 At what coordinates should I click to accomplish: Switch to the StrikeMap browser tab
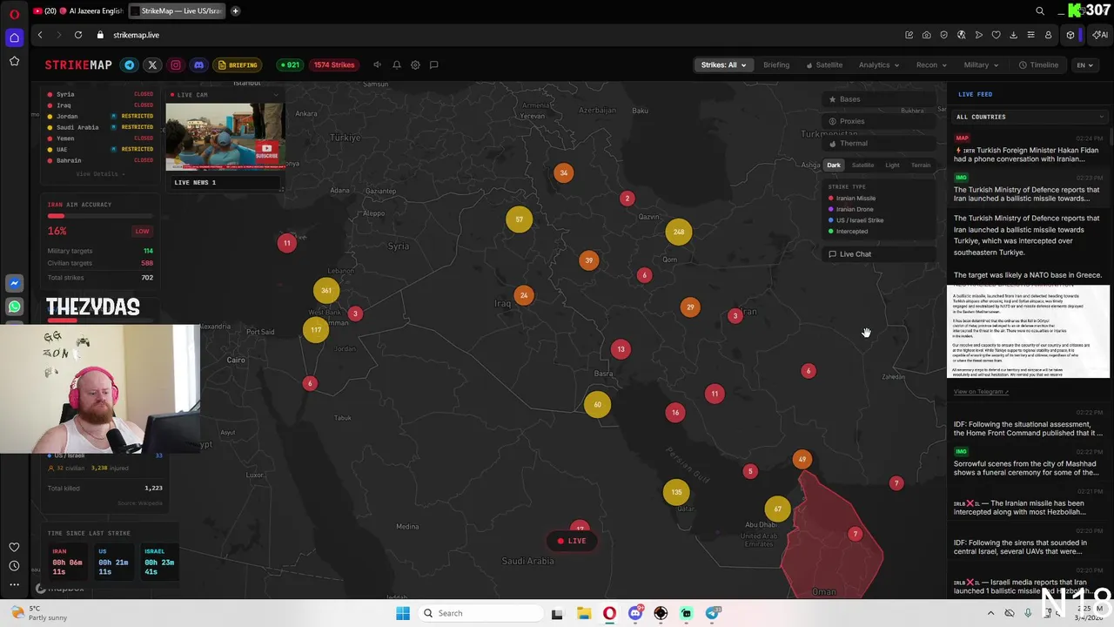tap(178, 11)
